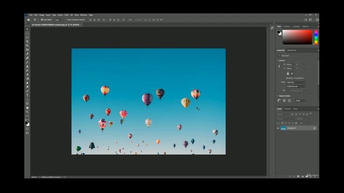Select the History Brush tool
Image resolution: width=344 pixels, height=193 pixels.
[x=27, y=70]
